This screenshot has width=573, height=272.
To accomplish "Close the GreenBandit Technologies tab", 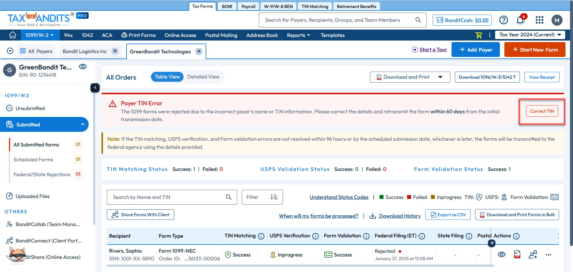I will click(199, 51).
